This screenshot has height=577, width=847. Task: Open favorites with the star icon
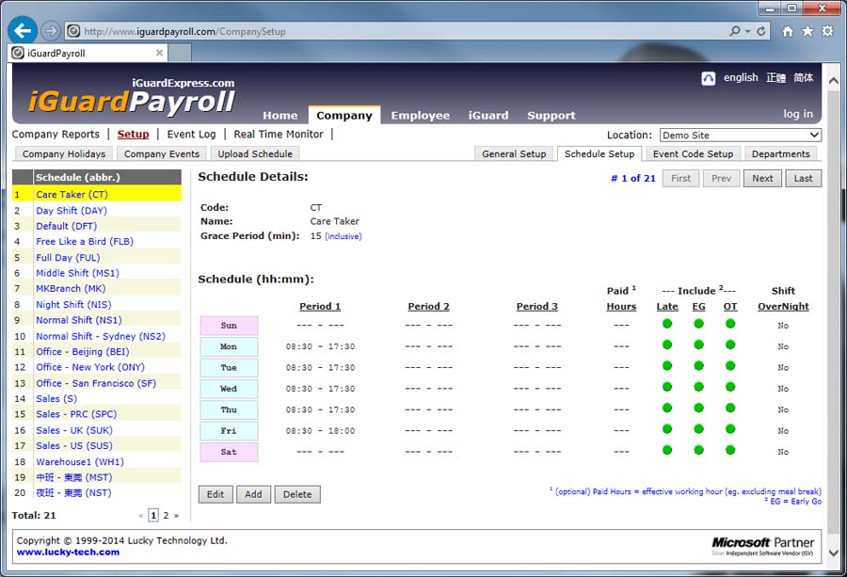[807, 31]
